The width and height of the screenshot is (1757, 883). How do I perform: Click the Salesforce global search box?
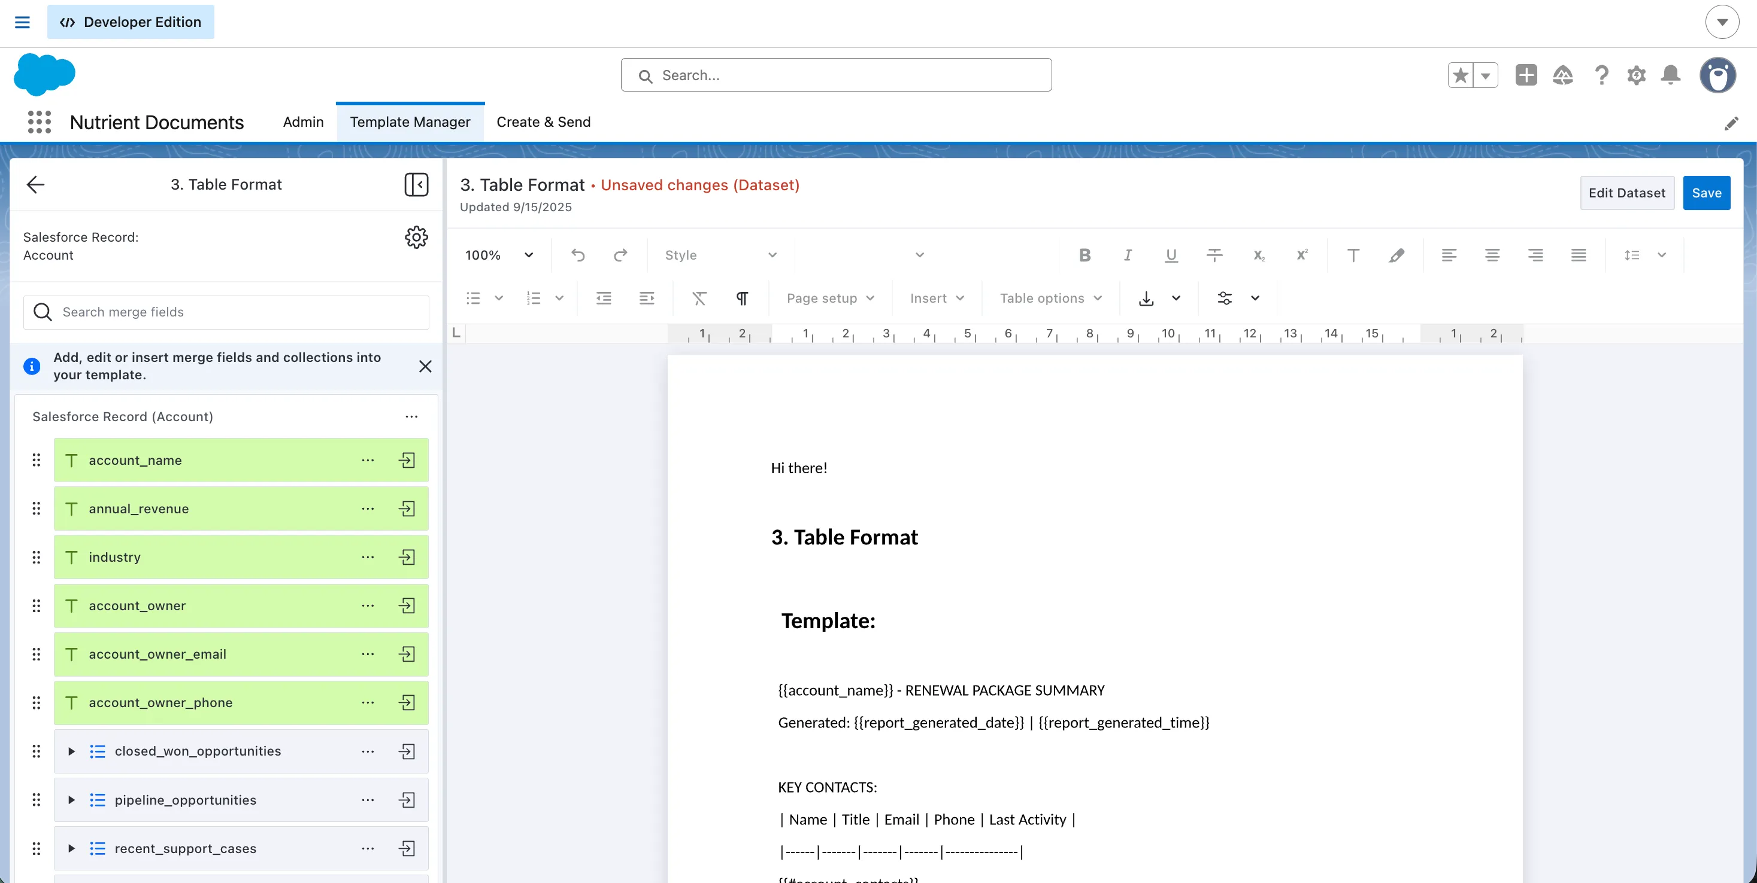[835, 75]
